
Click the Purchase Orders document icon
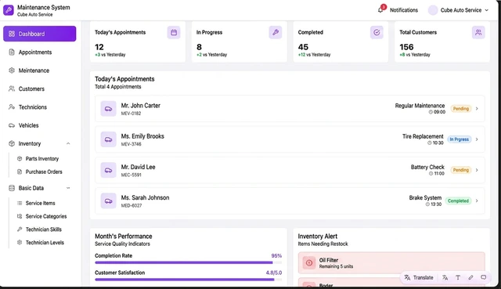(x=20, y=172)
